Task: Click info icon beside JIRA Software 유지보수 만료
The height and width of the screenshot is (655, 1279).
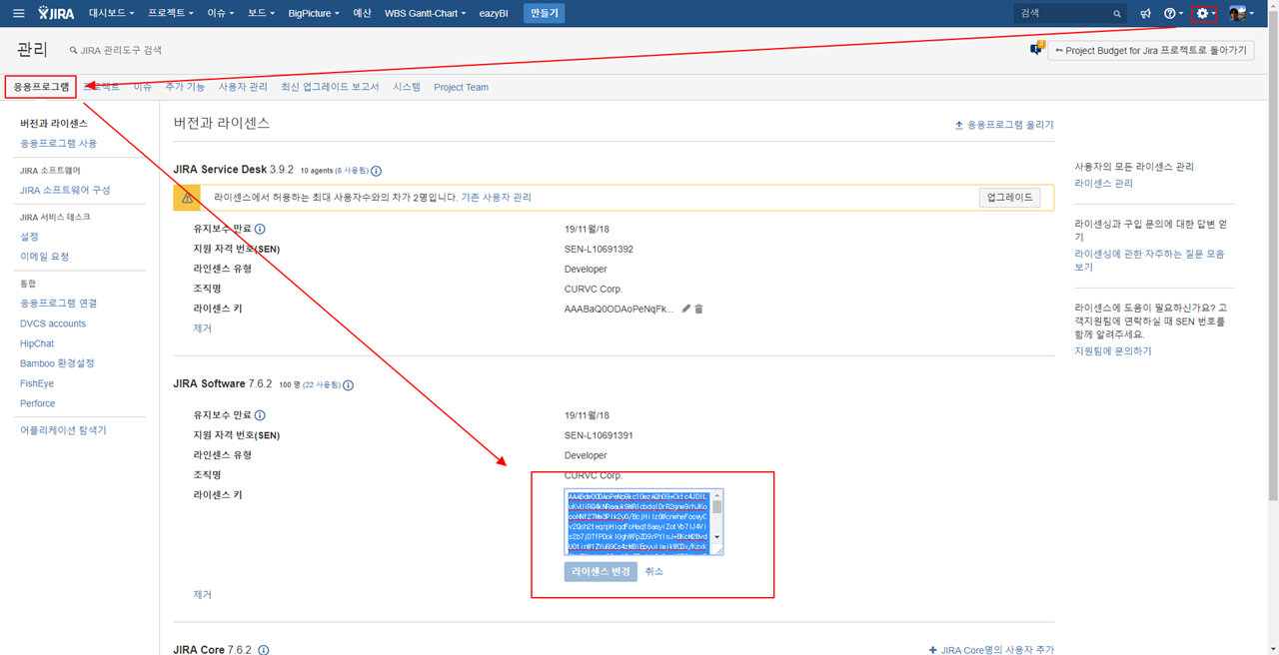Action: 260,415
